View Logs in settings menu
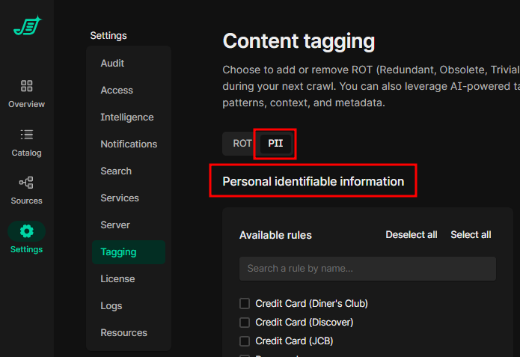 (x=111, y=306)
